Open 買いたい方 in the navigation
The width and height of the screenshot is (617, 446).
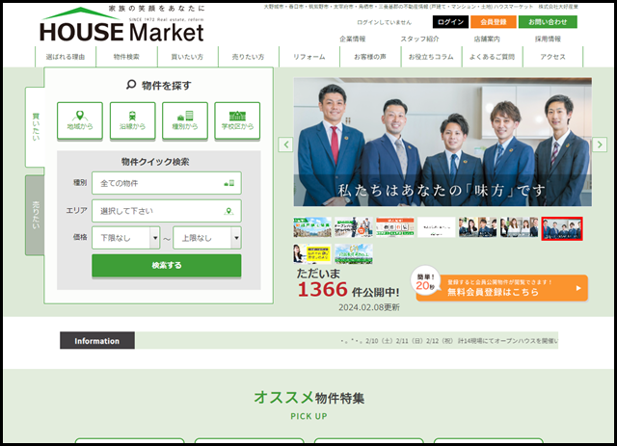(187, 57)
